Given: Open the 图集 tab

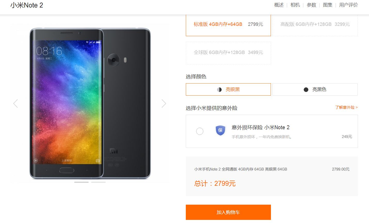Looking at the screenshot, I should tap(328, 5).
